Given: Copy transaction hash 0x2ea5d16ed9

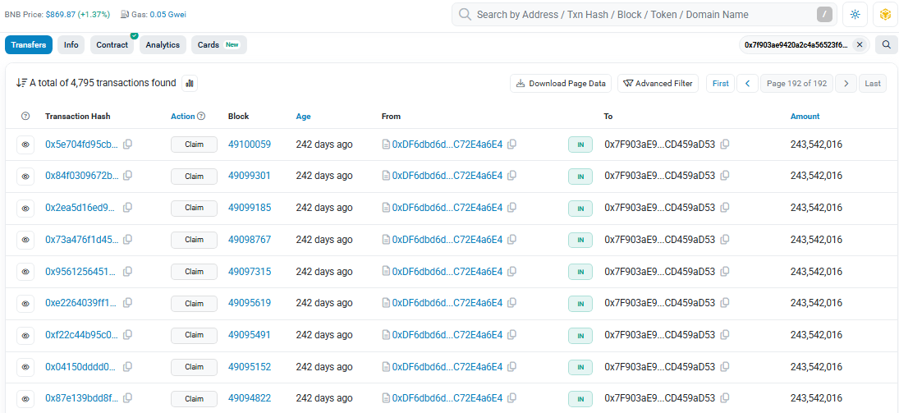Looking at the screenshot, I should coord(128,208).
